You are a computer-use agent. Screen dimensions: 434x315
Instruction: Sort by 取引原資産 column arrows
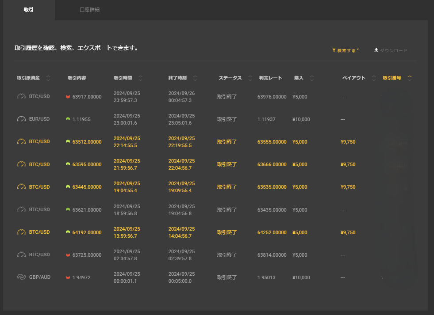(x=48, y=78)
